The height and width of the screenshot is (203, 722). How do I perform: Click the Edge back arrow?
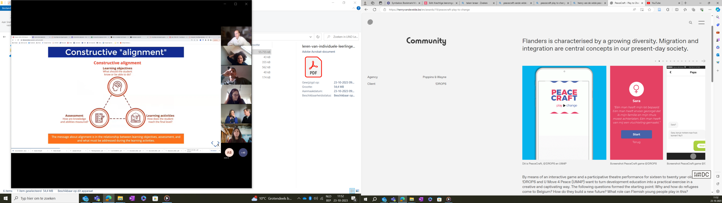click(x=366, y=10)
